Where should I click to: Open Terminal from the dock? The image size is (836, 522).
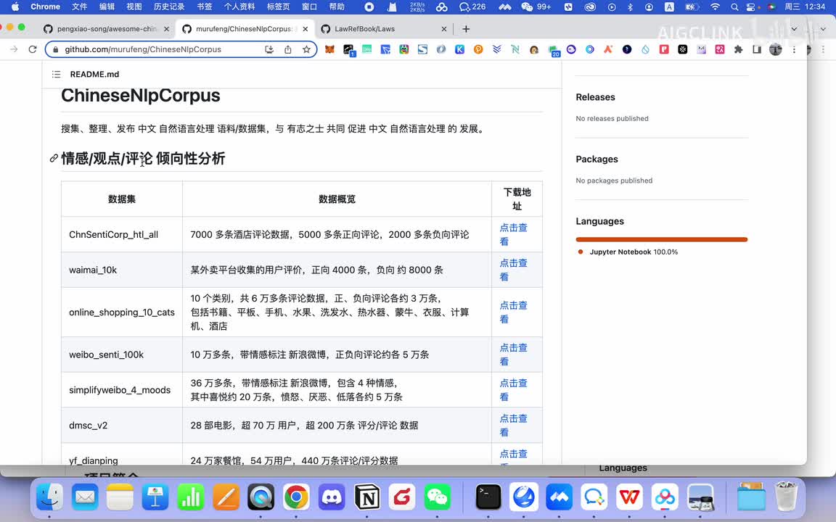[x=488, y=497]
